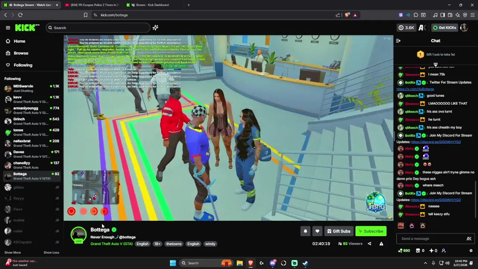Open emote picker in message box
This screenshot has width=478, height=269.
(469, 239)
